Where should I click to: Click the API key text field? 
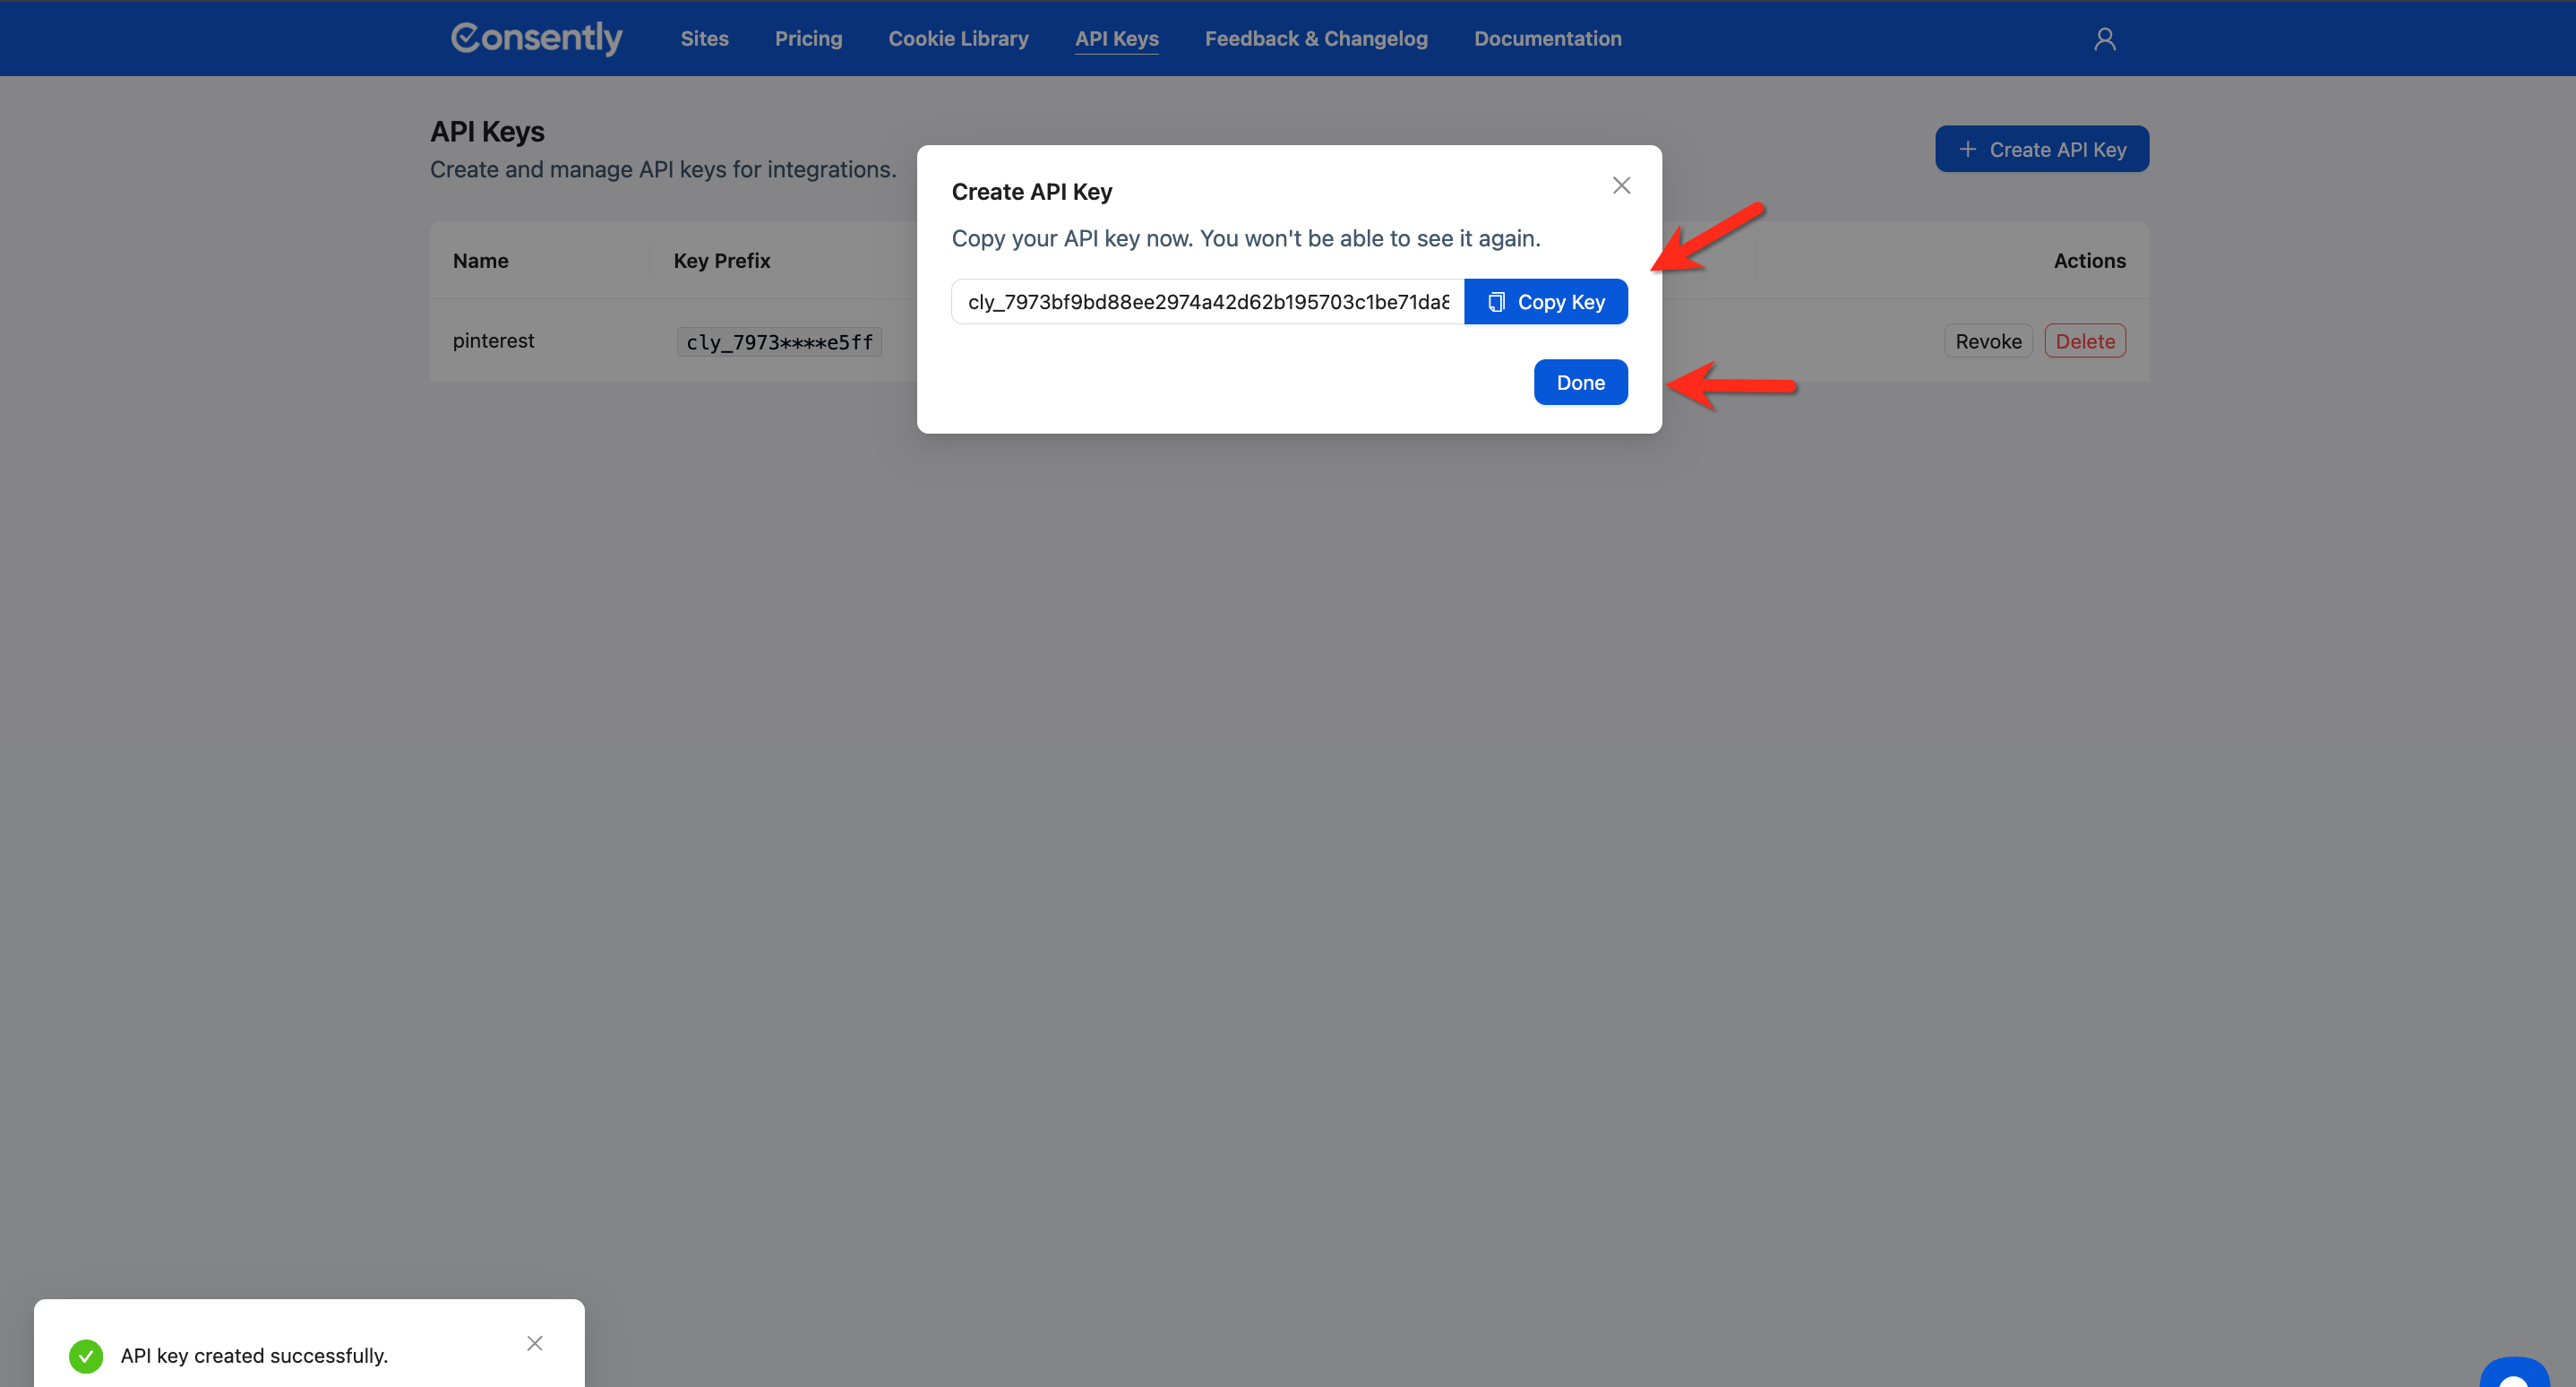point(1207,302)
